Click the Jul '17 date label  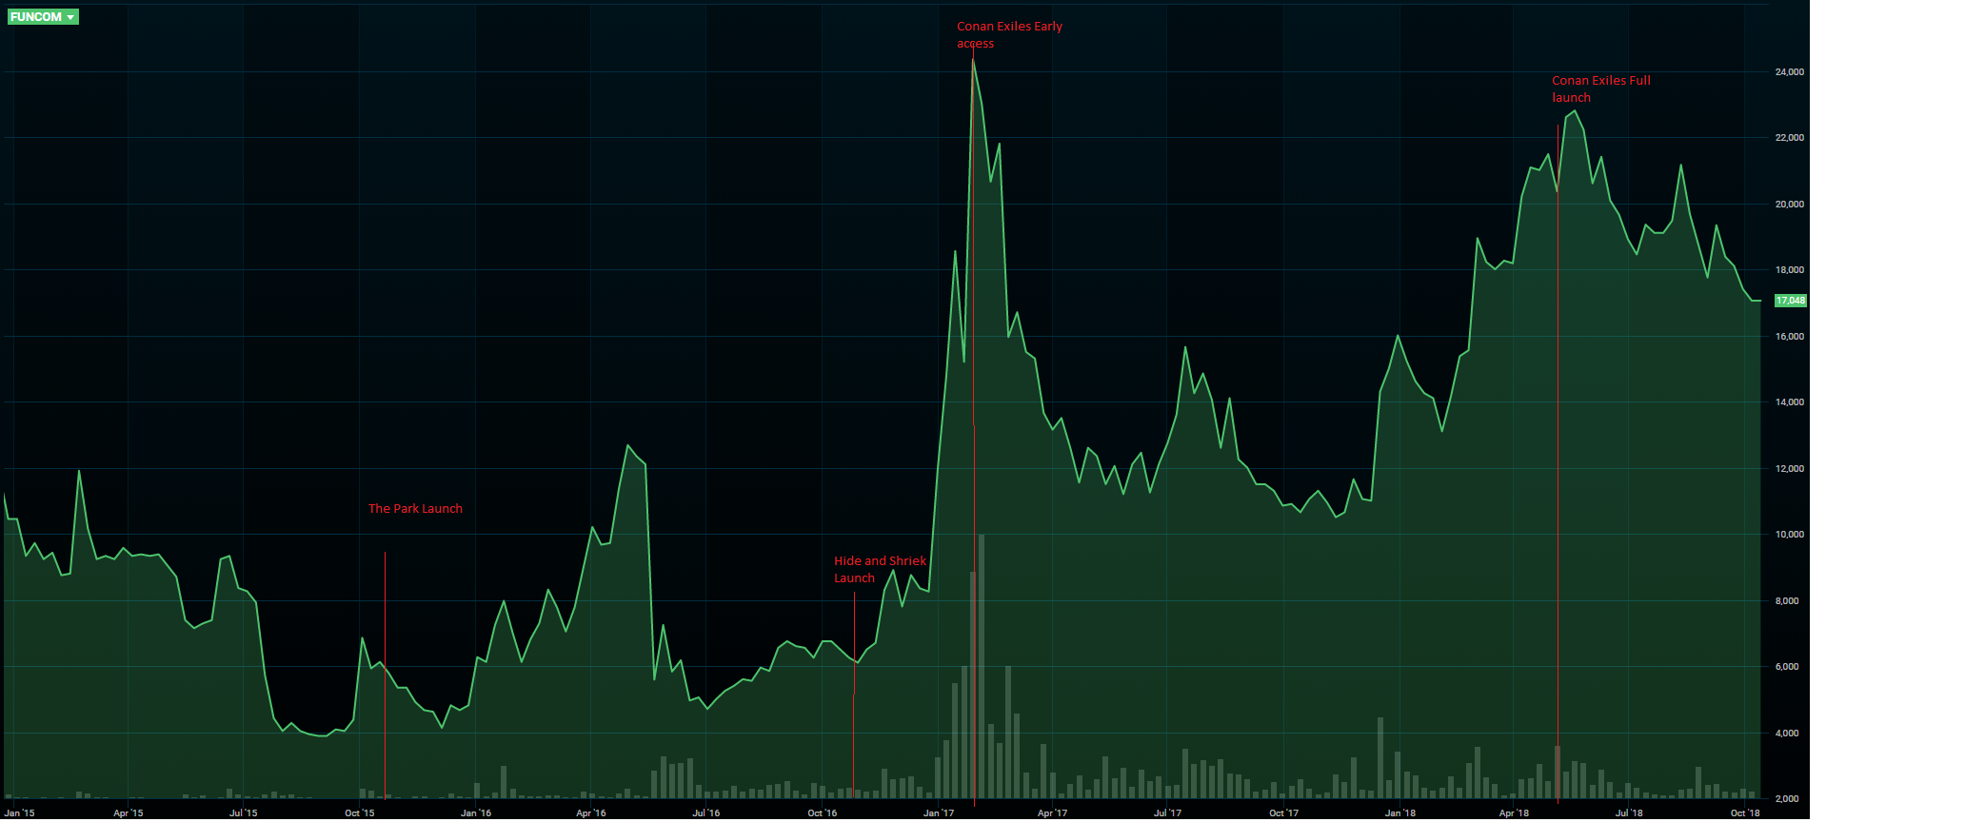[x=1168, y=813]
